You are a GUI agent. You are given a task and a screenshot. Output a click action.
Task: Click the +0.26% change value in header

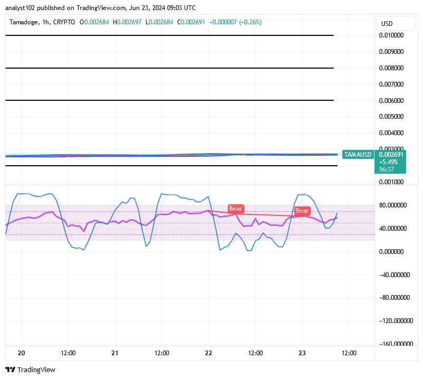250,22
